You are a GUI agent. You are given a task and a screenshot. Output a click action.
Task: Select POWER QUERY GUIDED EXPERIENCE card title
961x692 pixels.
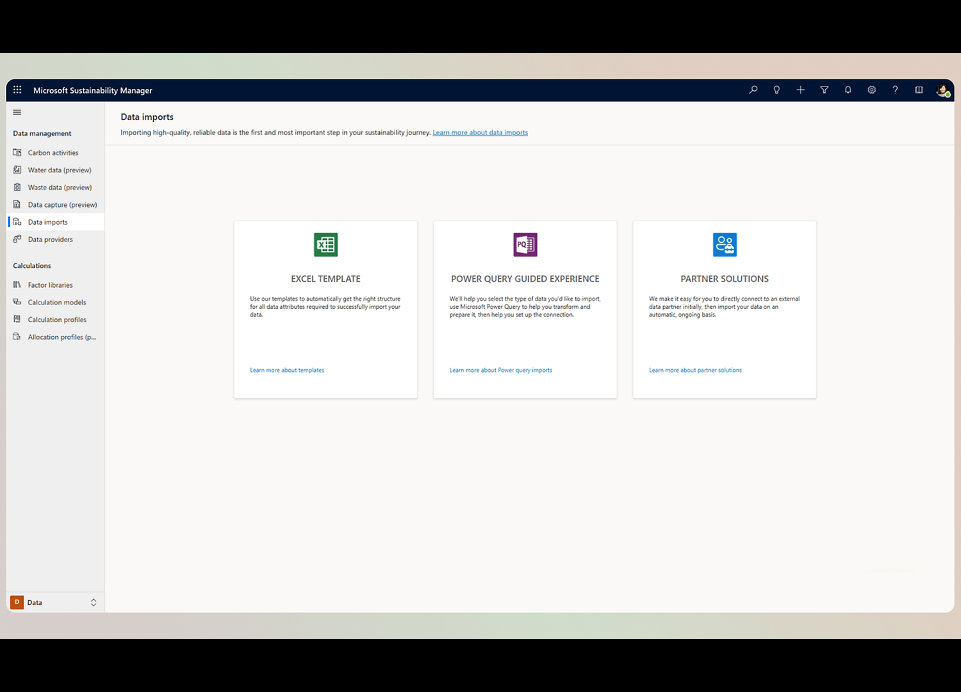(x=525, y=279)
